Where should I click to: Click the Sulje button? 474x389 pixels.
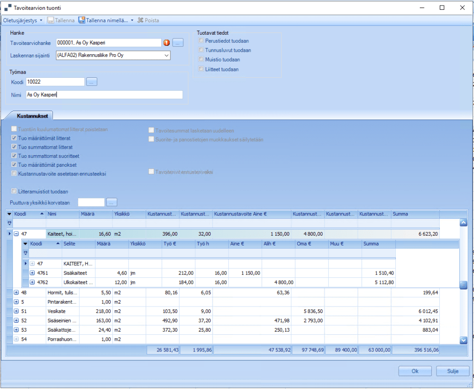pos(453,371)
